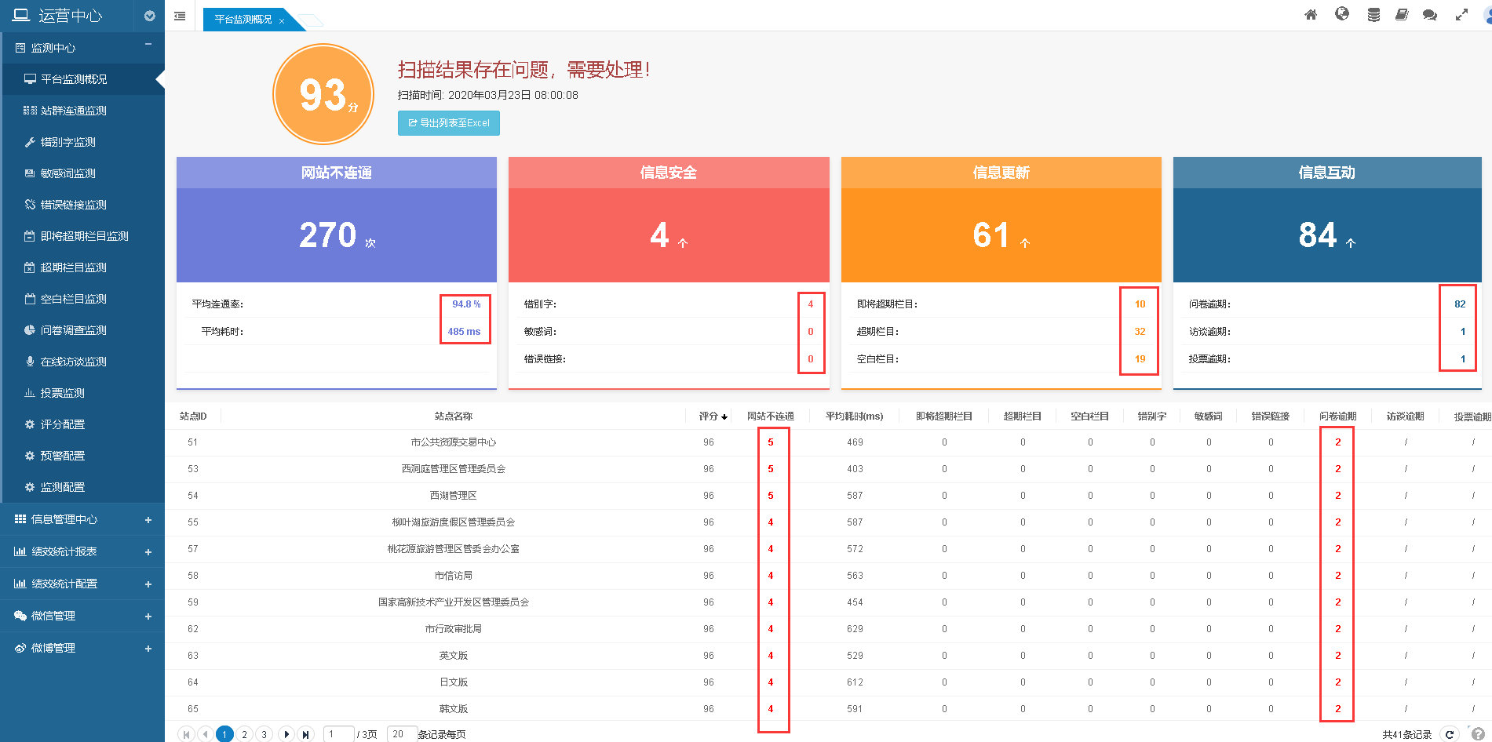Open the chat bubbles icon

coord(1430,15)
